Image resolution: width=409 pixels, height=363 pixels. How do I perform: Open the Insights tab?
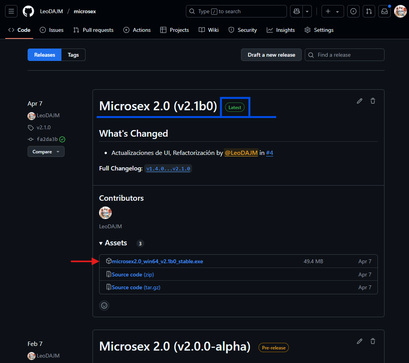281,30
